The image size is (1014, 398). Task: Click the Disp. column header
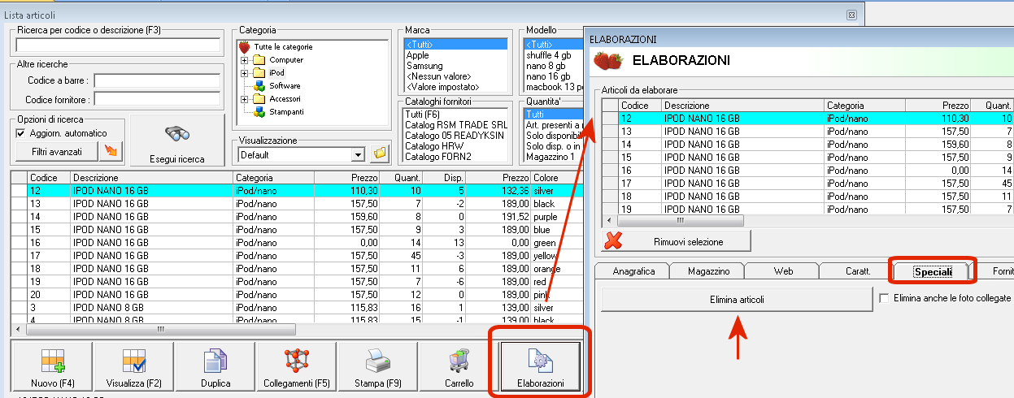click(x=444, y=177)
